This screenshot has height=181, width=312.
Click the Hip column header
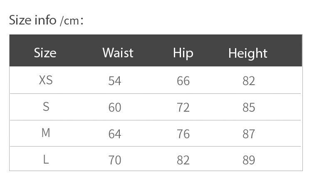(x=183, y=54)
